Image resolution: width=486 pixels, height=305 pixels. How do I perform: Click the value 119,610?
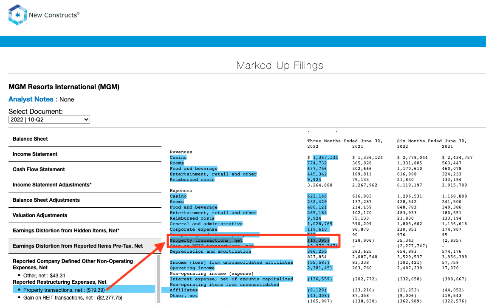coord(317,229)
